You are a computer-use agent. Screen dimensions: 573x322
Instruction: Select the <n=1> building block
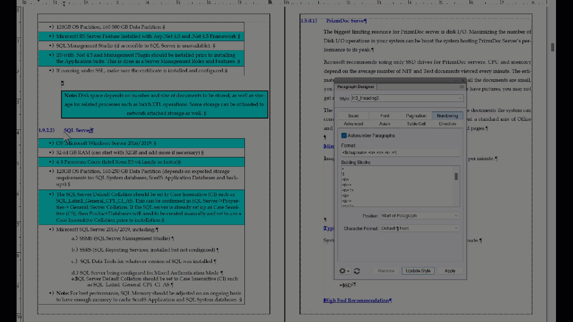pos(347,191)
